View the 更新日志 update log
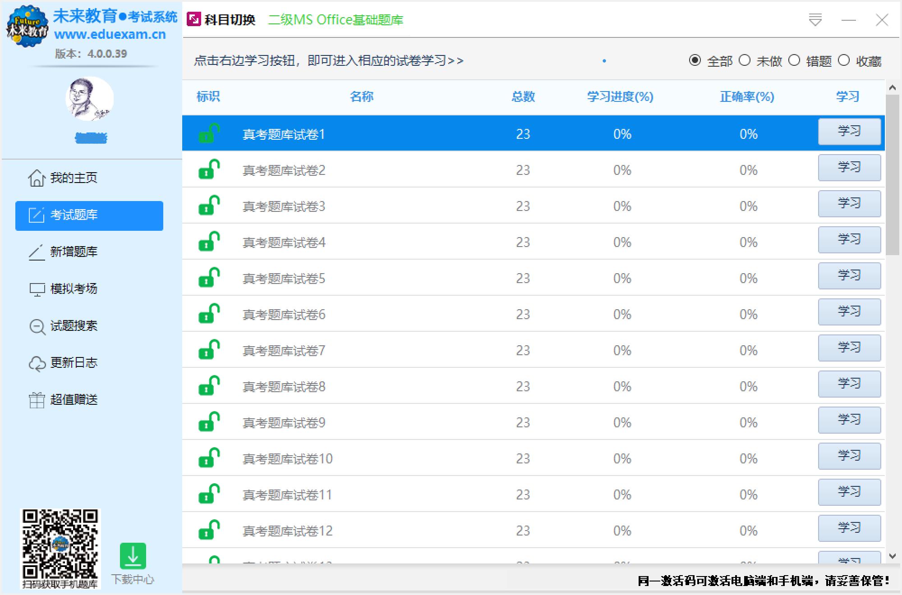Screen dimensions: 902x595 (75, 363)
